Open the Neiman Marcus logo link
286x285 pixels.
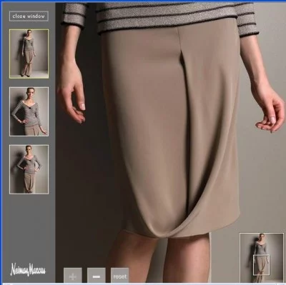pos(28,269)
